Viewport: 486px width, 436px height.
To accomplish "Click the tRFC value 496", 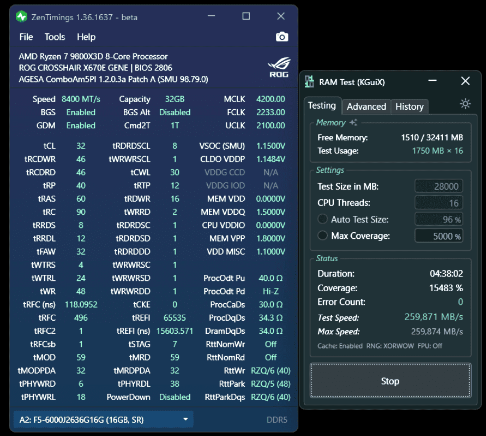I will (x=81, y=318).
